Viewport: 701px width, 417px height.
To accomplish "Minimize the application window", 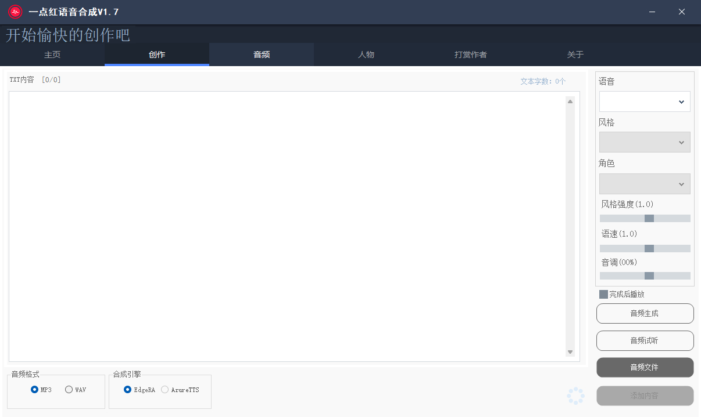I will click(653, 12).
